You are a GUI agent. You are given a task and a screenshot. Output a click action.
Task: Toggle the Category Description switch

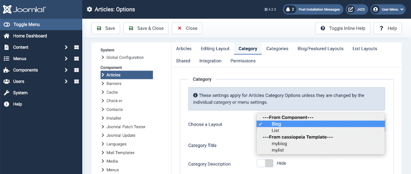pos(265,163)
